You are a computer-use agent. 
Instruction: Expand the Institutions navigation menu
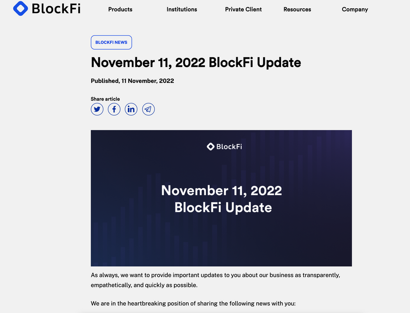point(182,9)
